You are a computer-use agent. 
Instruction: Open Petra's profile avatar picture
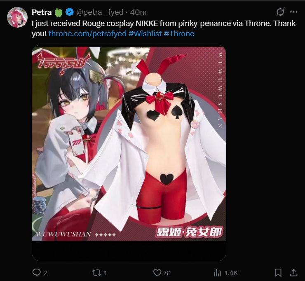pyautogui.click(x=17, y=17)
